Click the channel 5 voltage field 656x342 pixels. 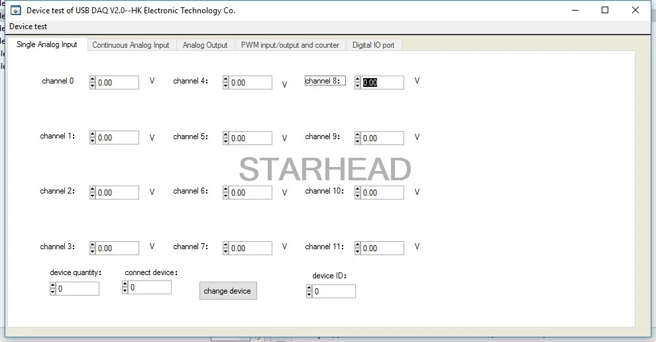pos(250,138)
